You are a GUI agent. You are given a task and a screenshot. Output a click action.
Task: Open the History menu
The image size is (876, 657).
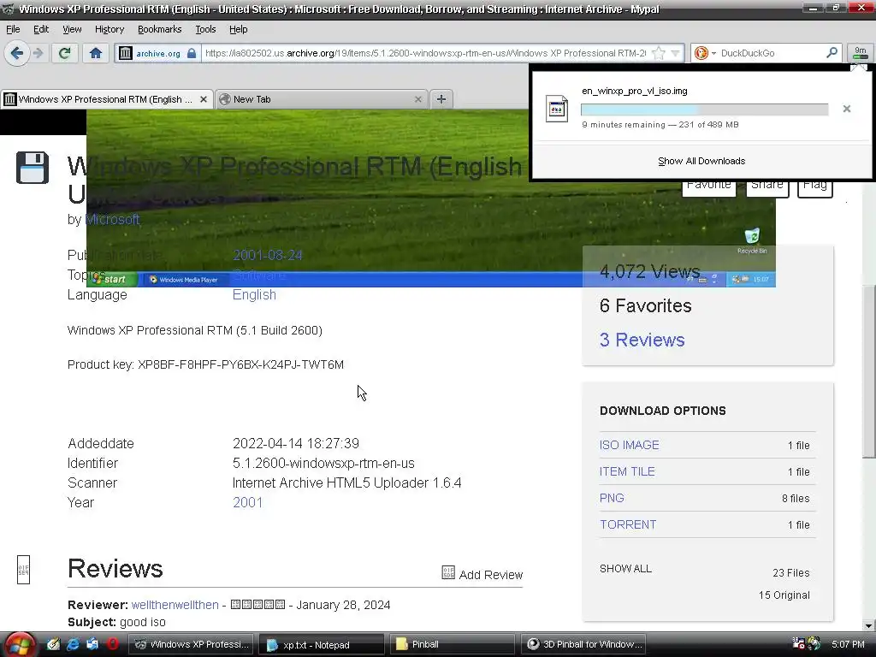click(x=109, y=29)
